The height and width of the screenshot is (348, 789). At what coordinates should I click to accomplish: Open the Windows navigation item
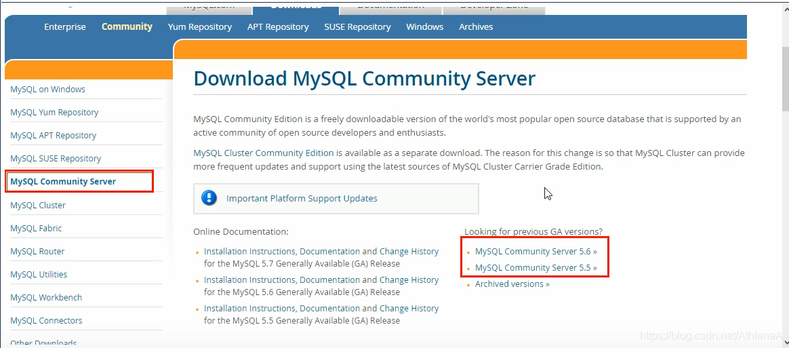pyautogui.click(x=425, y=26)
